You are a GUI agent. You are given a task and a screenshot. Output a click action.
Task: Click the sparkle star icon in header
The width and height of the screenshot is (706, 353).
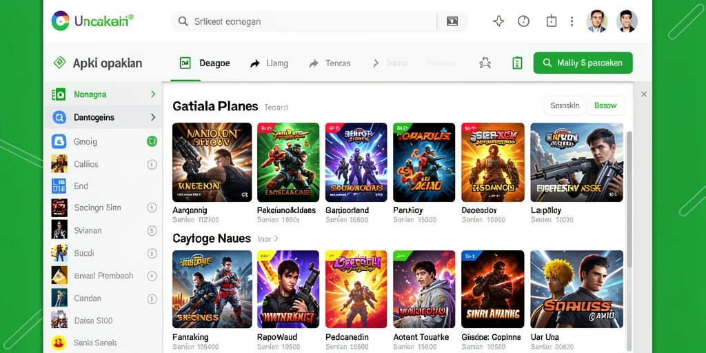[498, 21]
